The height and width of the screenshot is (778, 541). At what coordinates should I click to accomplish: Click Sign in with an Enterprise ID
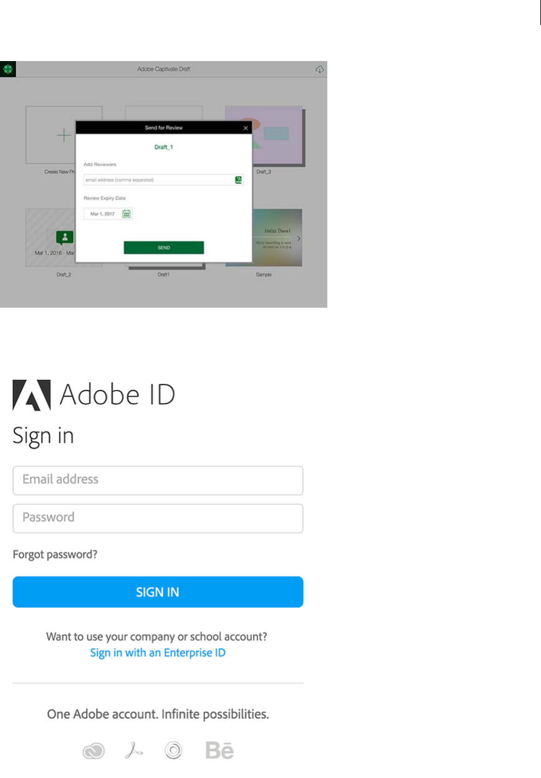(x=158, y=653)
